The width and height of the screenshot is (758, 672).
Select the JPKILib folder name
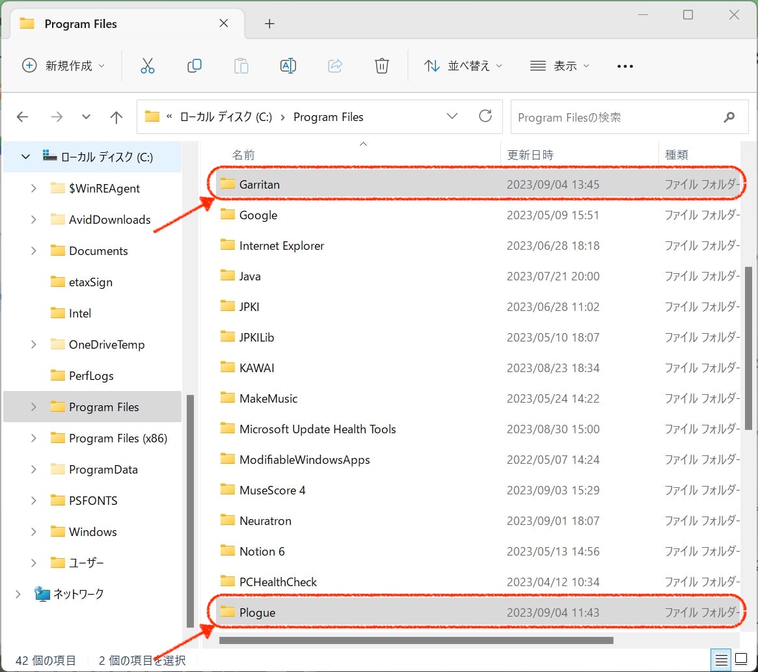pyautogui.click(x=257, y=337)
